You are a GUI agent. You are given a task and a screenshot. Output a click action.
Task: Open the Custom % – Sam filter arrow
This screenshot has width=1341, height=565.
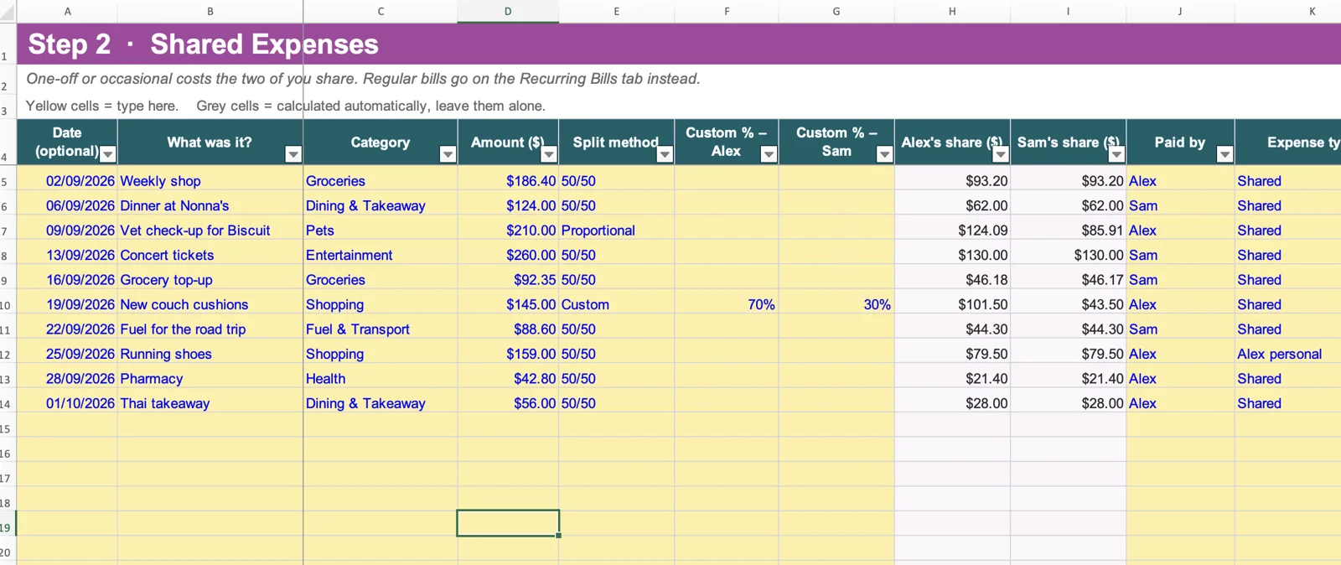coord(884,154)
